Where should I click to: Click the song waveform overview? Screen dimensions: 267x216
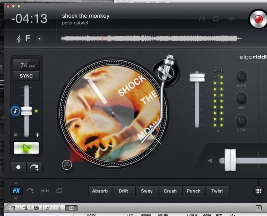pos(152,39)
